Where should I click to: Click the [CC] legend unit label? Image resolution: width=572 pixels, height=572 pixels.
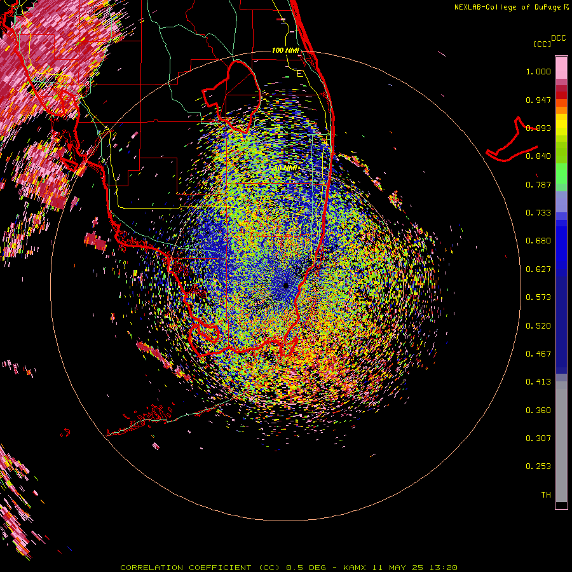(542, 44)
